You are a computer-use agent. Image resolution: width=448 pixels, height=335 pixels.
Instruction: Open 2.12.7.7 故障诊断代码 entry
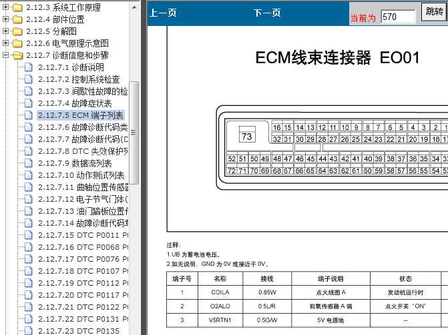(83, 139)
